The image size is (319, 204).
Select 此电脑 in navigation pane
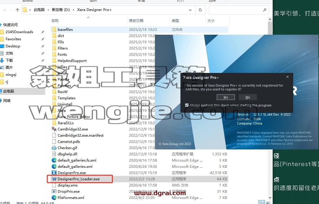click(x=9, y=91)
